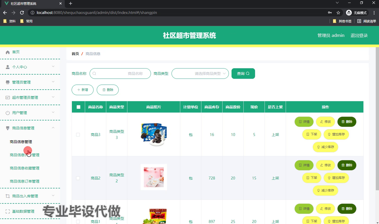
Task: Click the 查询 search button
Action: pos(243,74)
